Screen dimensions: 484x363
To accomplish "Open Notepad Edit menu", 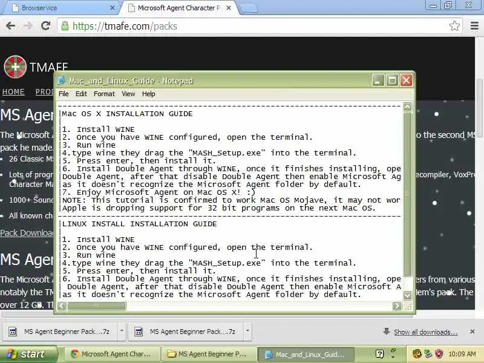I will pyautogui.click(x=81, y=94).
